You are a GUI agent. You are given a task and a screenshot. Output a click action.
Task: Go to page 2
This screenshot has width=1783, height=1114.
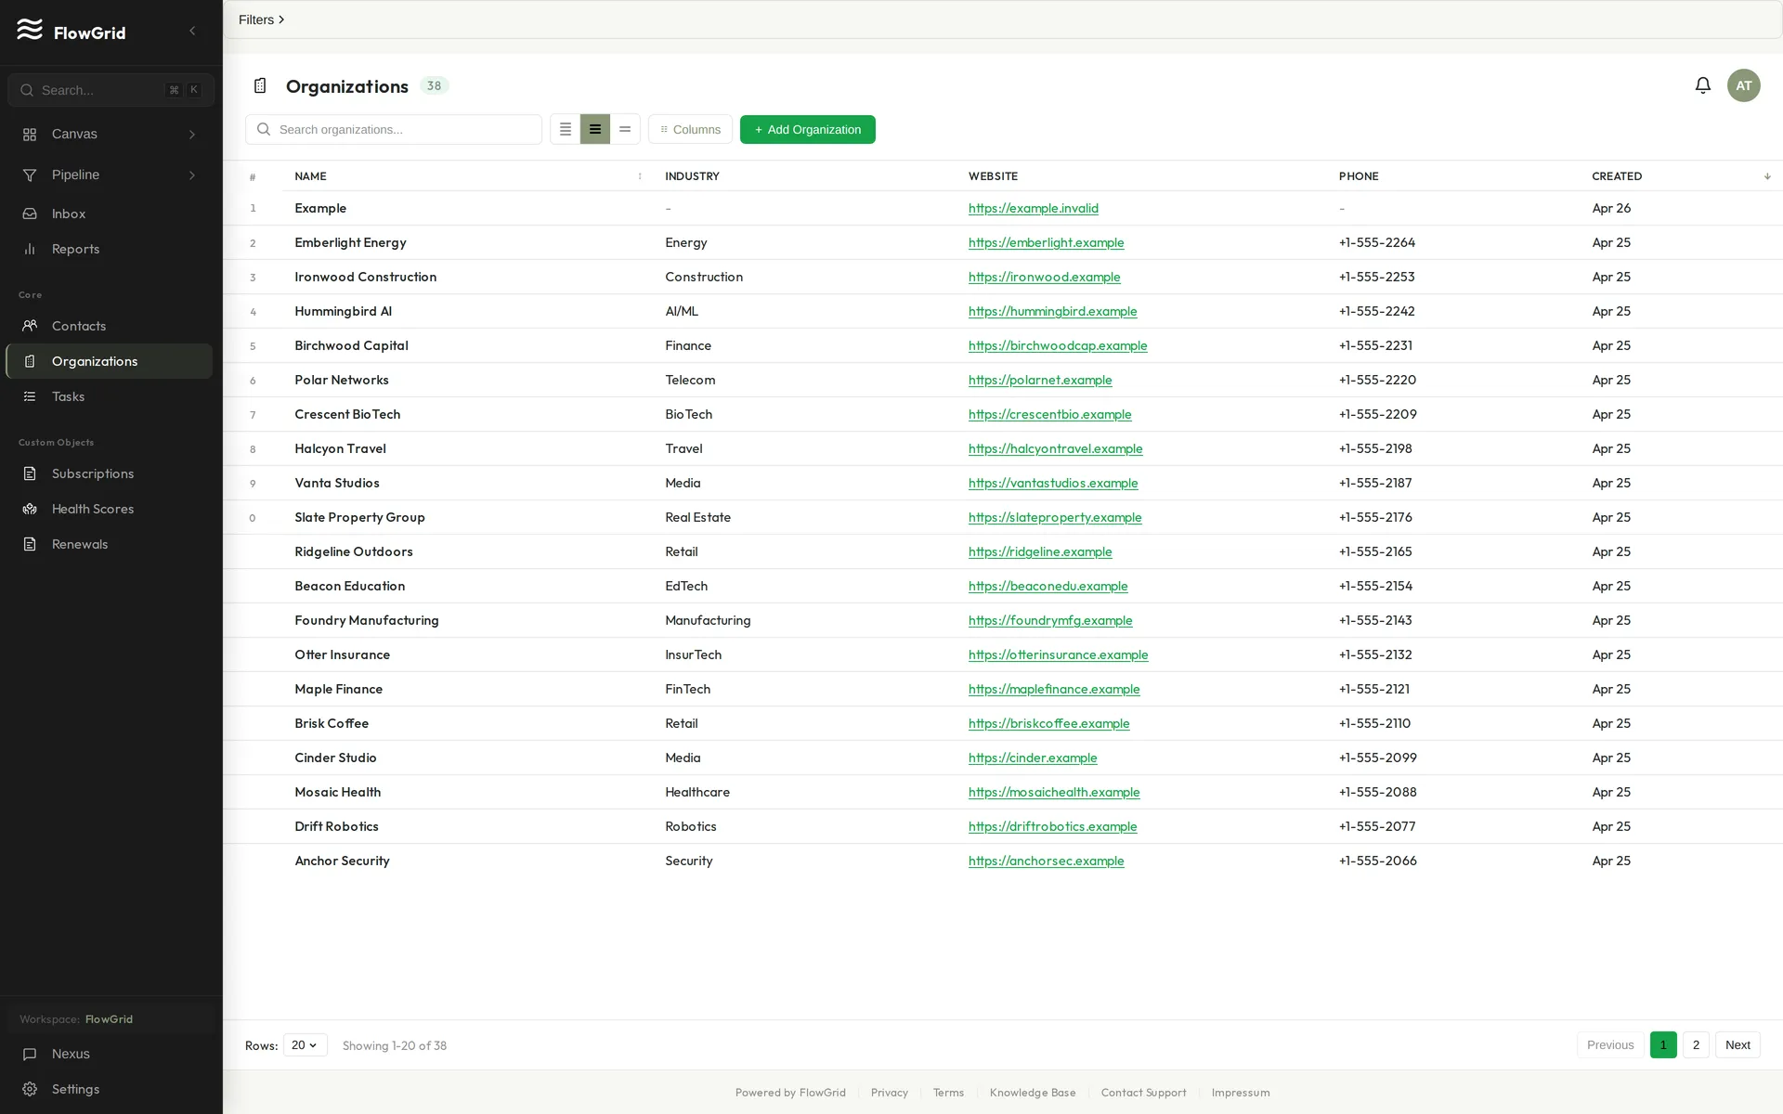click(1696, 1045)
